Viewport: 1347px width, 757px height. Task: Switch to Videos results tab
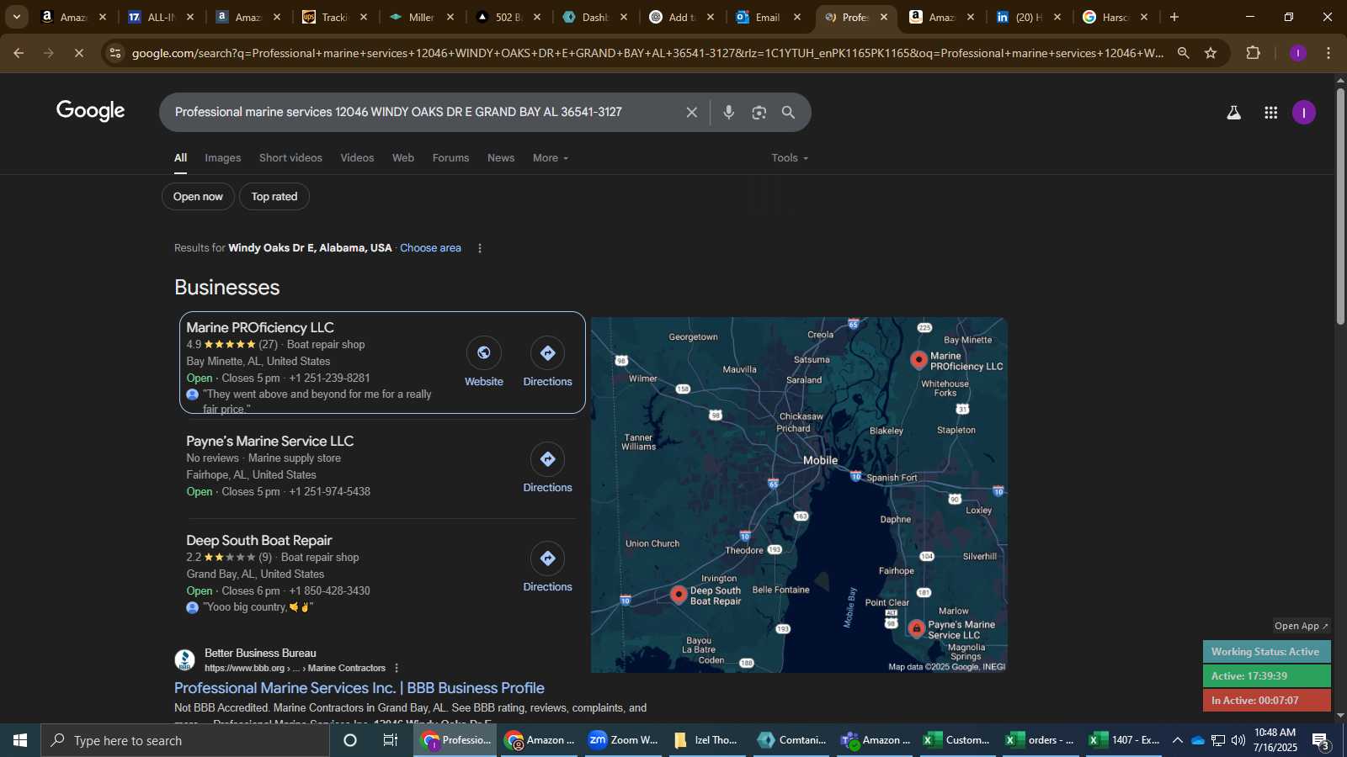click(357, 158)
